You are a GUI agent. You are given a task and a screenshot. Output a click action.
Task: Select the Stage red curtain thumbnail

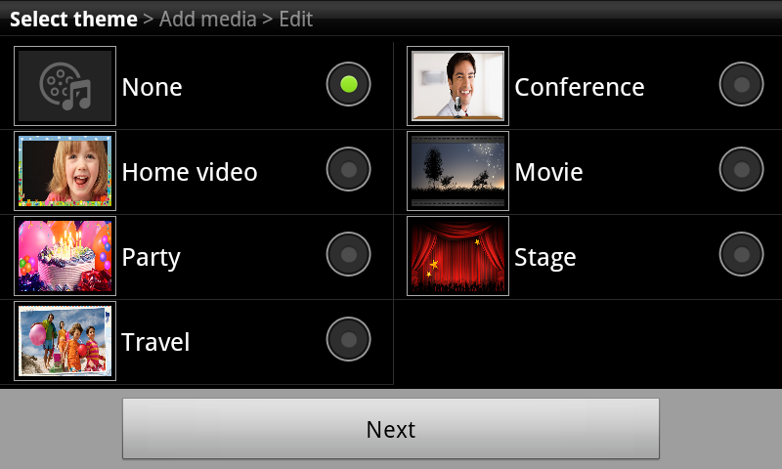point(458,257)
